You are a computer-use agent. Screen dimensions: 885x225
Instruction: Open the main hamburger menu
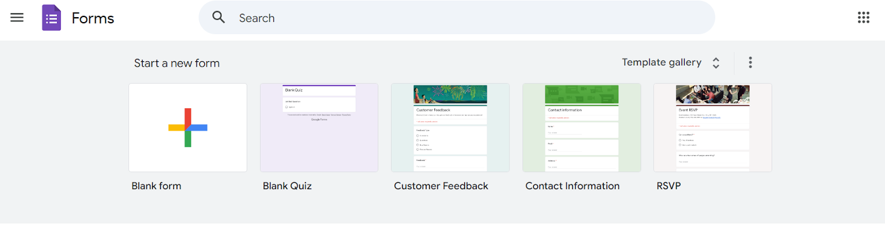[x=17, y=18]
